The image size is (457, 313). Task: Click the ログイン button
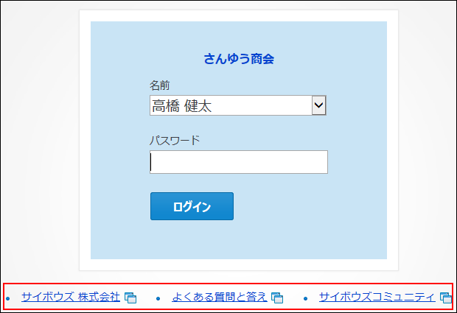[192, 206]
